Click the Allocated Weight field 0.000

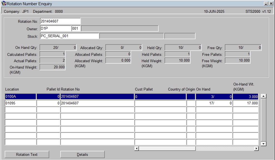[x=118, y=61]
